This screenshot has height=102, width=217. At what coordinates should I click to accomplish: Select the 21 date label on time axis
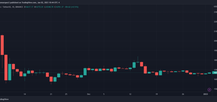click(51, 94)
